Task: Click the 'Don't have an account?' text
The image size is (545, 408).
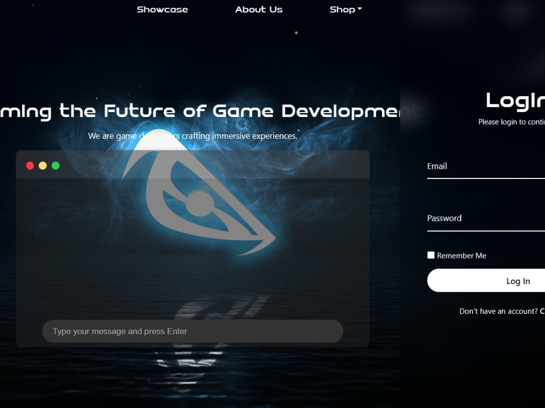Action: 499,311
